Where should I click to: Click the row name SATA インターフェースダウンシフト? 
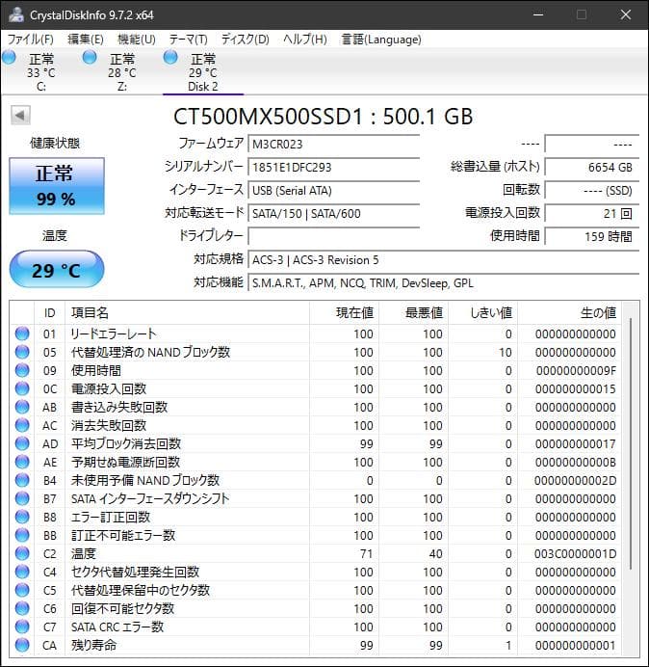pos(150,498)
